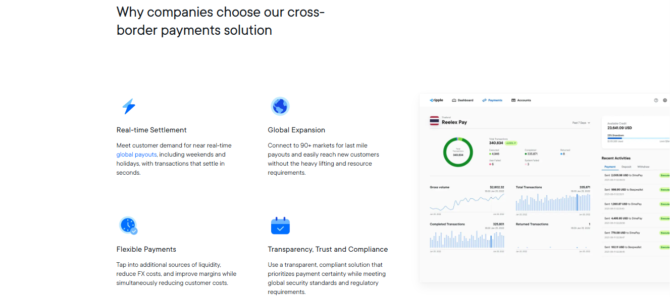Viewport: 670px width, 297px height.
Task: Select the Payments nav item
Action: point(492,100)
